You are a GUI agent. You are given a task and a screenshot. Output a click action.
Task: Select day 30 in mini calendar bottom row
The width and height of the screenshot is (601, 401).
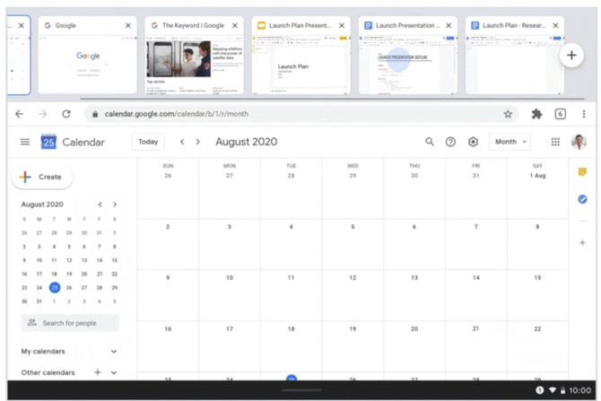click(24, 301)
